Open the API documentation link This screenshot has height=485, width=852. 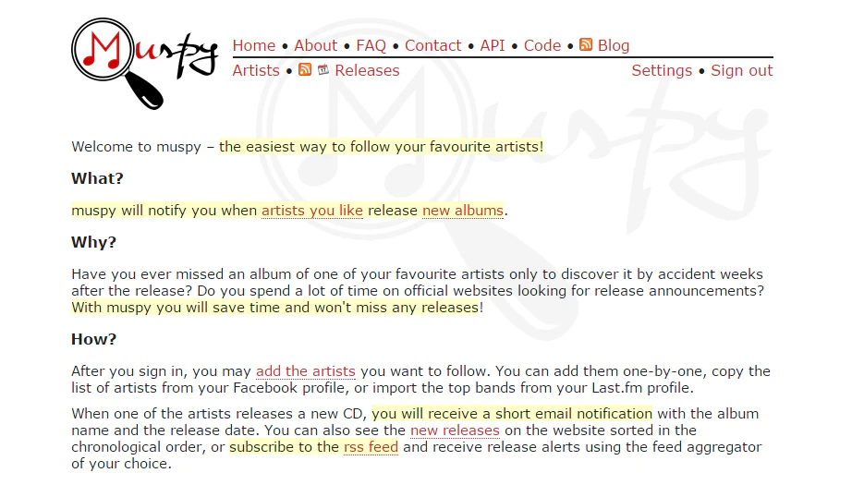click(x=493, y=45)
